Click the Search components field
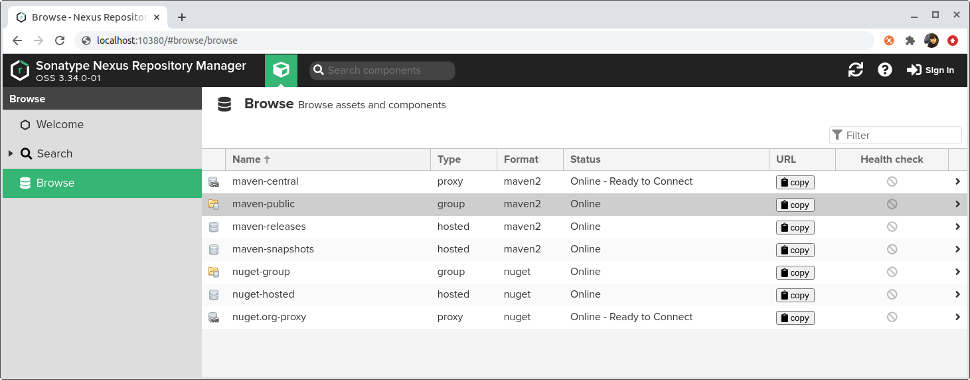Screen dimensions: 970x380 [x=382, y=70]
